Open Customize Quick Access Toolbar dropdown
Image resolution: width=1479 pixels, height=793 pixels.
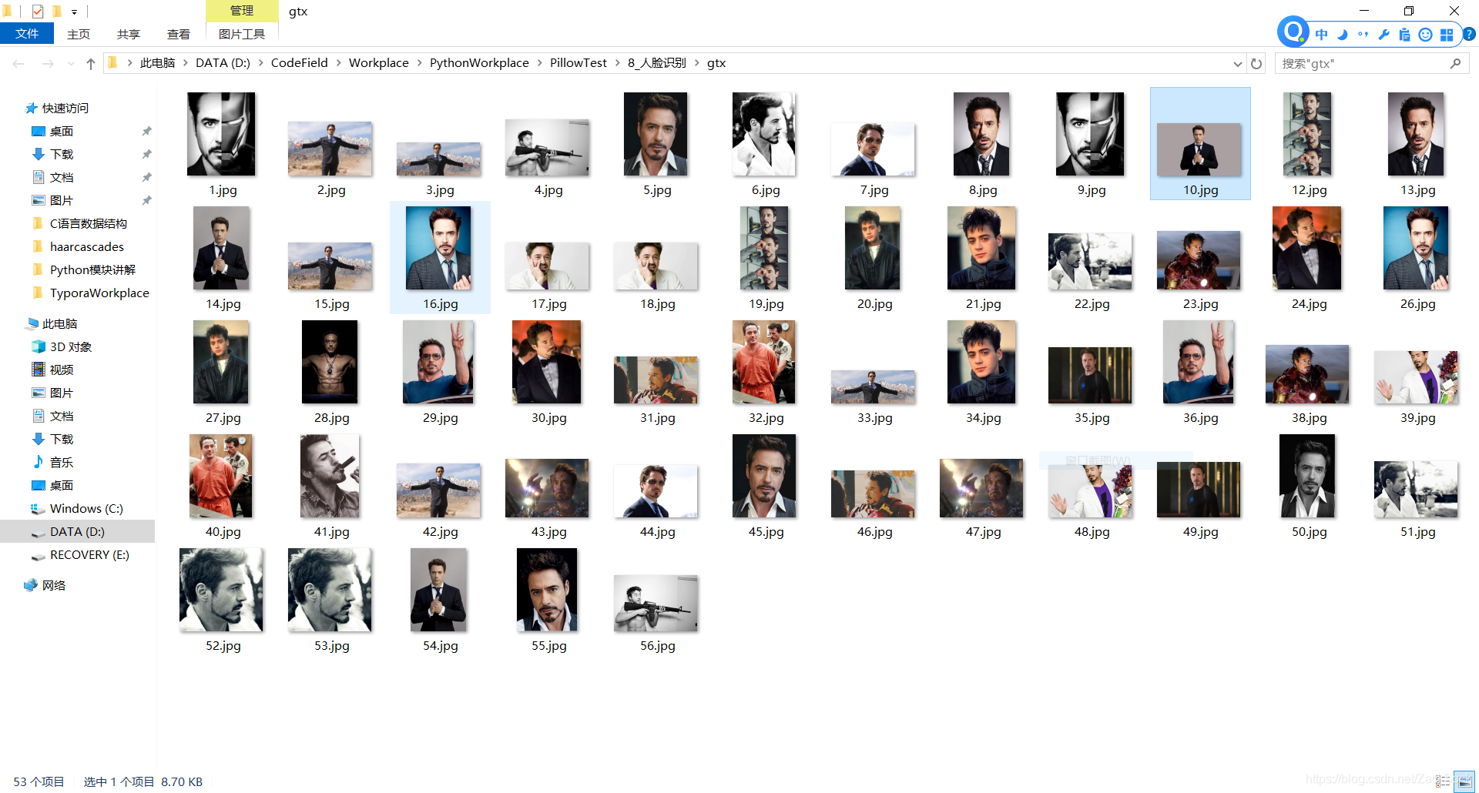(x=74, y=12)
